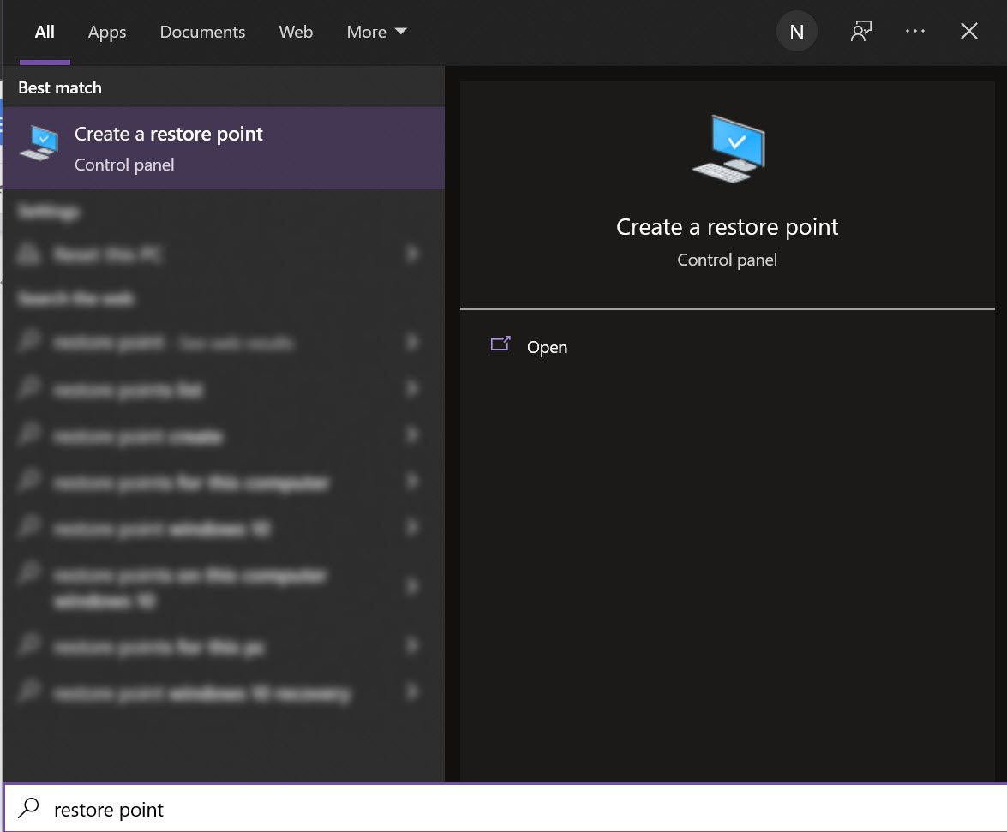Close the search window
The width and height of the screenshot is (1007, 832).
click(x=968, y=31)
